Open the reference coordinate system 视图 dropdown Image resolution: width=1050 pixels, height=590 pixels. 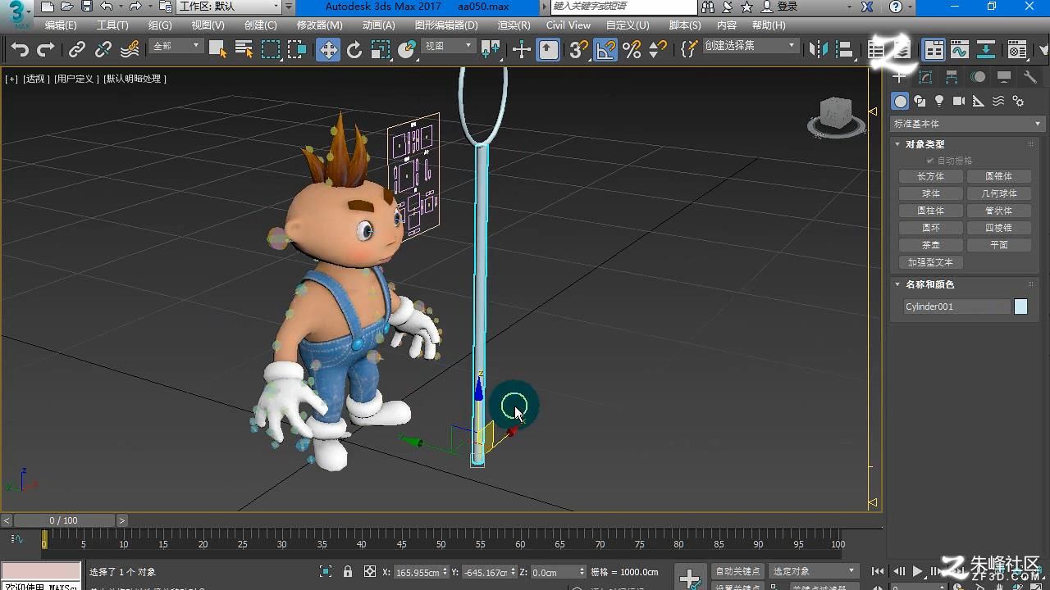coord(448,46)
